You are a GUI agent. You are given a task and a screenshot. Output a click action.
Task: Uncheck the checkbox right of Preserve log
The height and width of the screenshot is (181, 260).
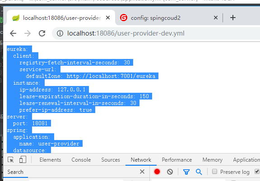(x=257, y=172)
